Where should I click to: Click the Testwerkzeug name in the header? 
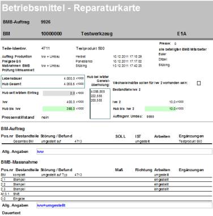coord(97,34)
